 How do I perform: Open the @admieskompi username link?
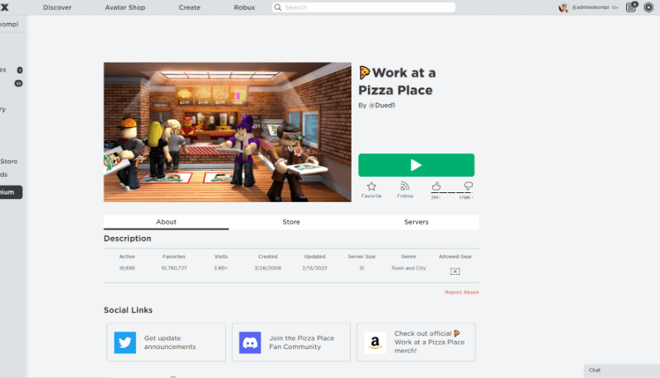click(590, 7)
